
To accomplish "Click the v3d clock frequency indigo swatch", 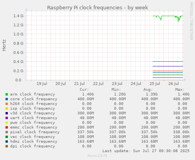I will coord(7,113).
